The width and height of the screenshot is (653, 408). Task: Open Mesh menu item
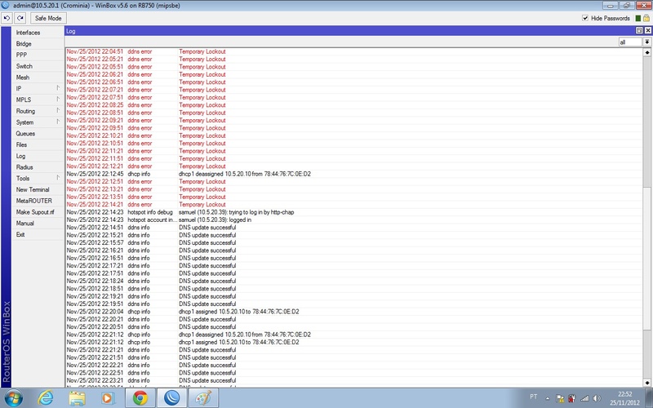(x=38, y=78)
